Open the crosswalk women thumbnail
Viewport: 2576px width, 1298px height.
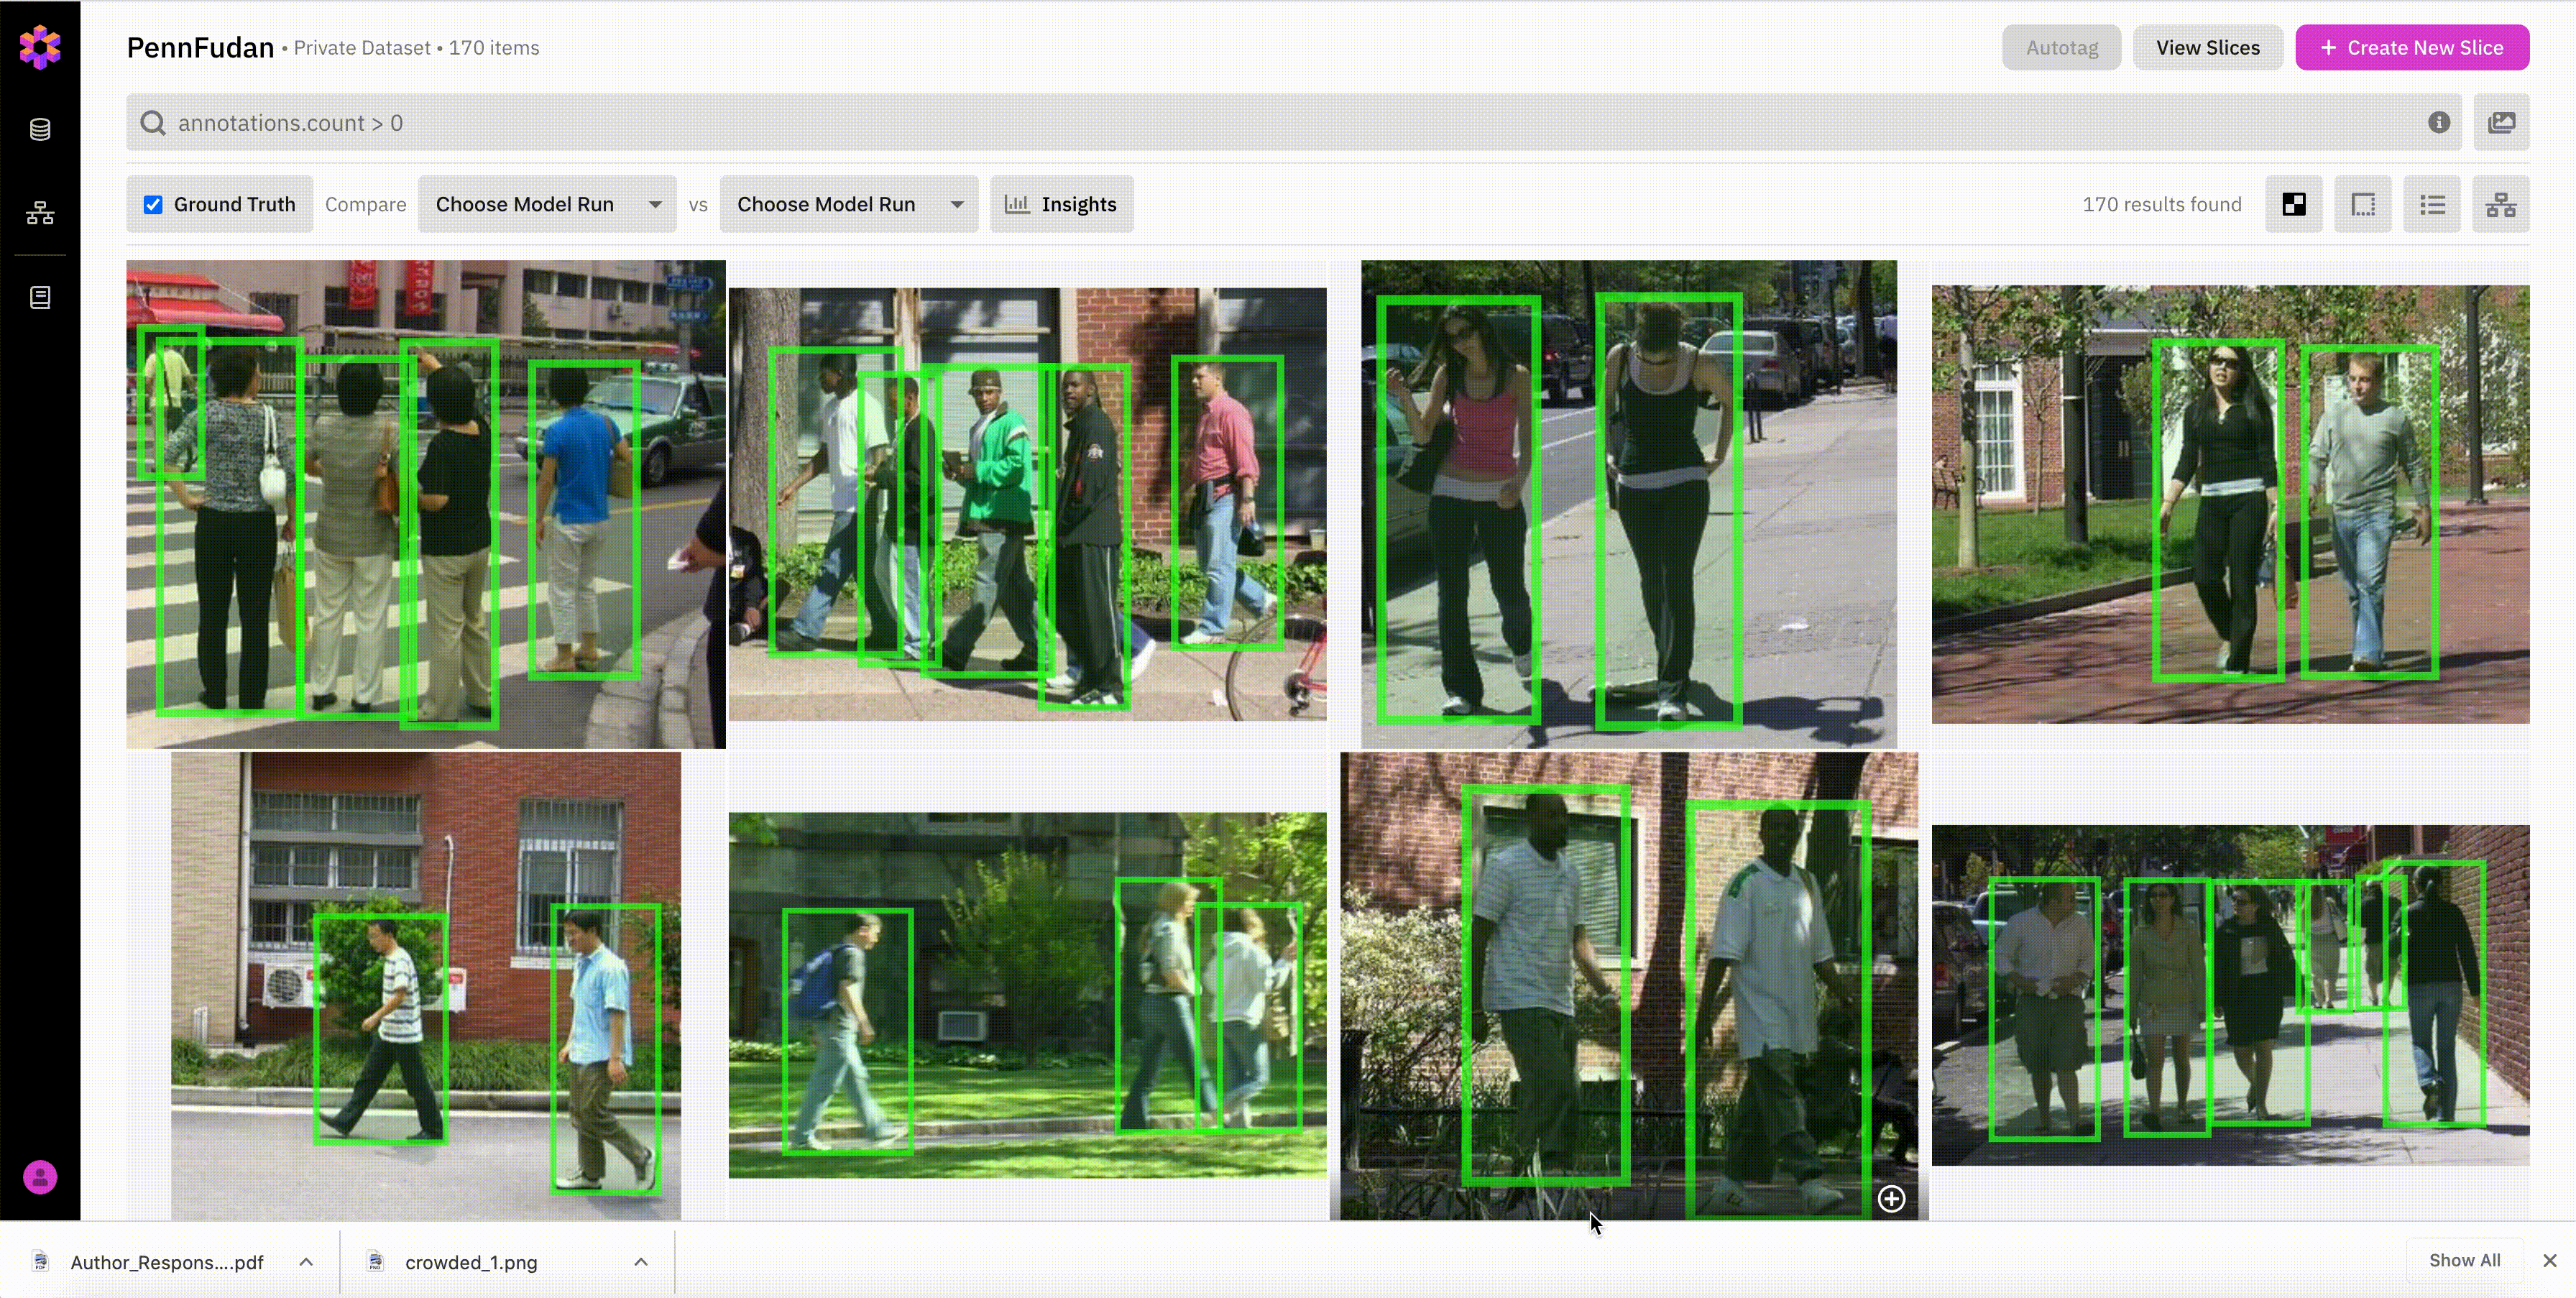point(425,504)
